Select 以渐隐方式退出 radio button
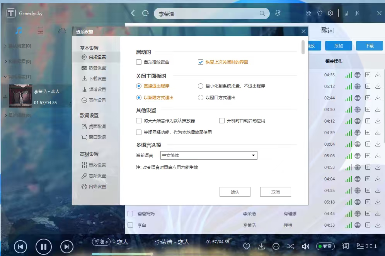Image resolution: width=385 pixels, height=256 pixels. click(x=139, y=98)
